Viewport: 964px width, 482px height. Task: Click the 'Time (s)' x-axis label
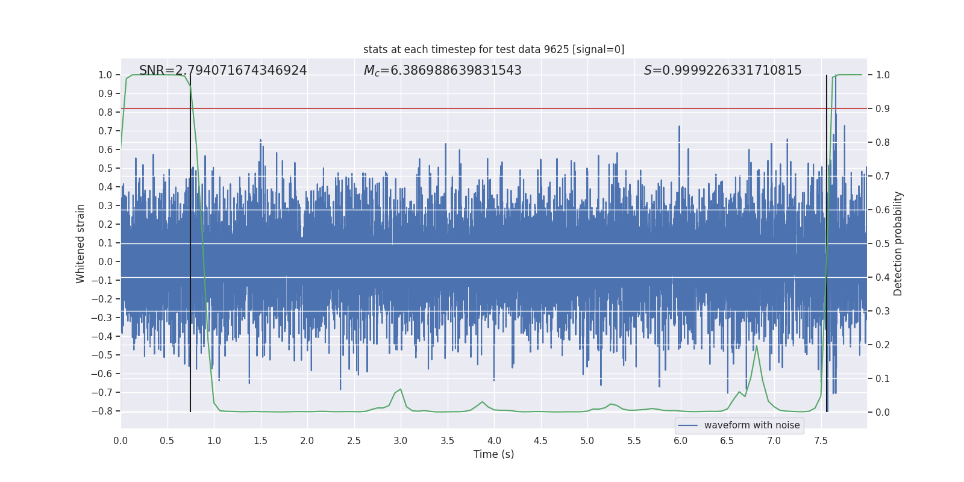(493, 454)
